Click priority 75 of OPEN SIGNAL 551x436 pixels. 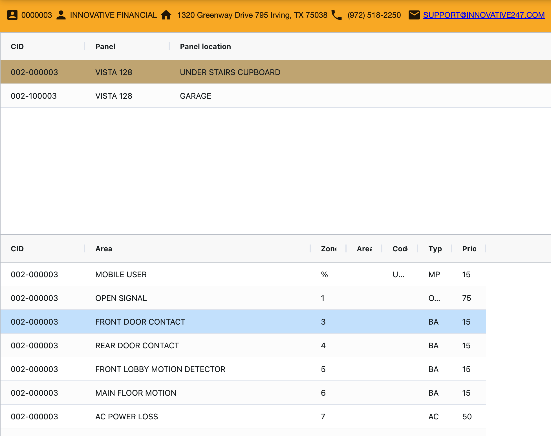pyautogui.click(x=466, y=298)
